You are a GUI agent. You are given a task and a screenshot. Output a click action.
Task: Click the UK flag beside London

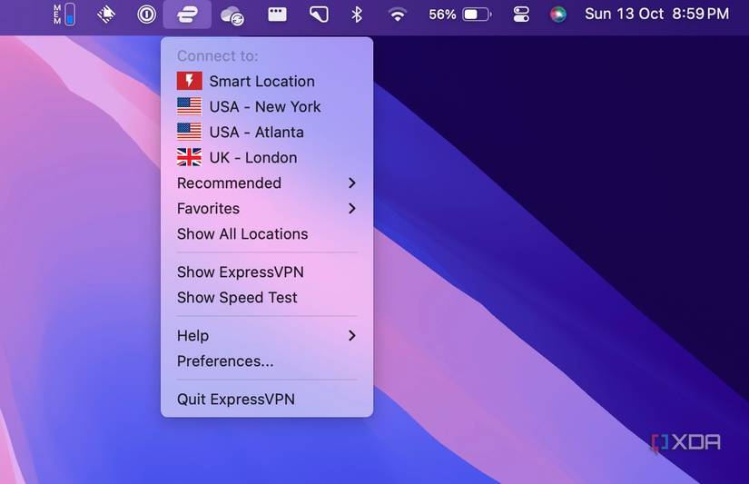pyautogui.click(x=189, y=157)
